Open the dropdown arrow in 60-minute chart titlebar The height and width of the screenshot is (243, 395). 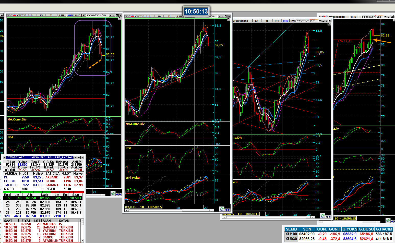(x=320, y=21)
